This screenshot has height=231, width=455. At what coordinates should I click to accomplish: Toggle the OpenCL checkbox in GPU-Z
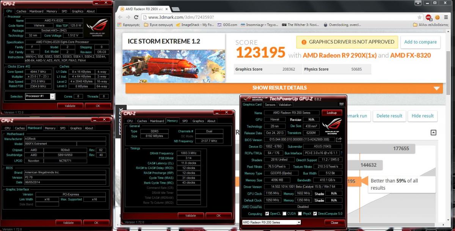267,214
